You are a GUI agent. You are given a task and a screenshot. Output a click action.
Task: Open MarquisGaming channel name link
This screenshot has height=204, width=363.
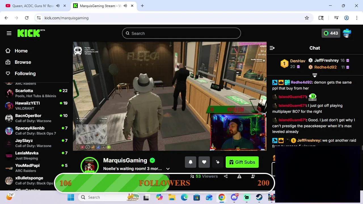coord(125,160)
